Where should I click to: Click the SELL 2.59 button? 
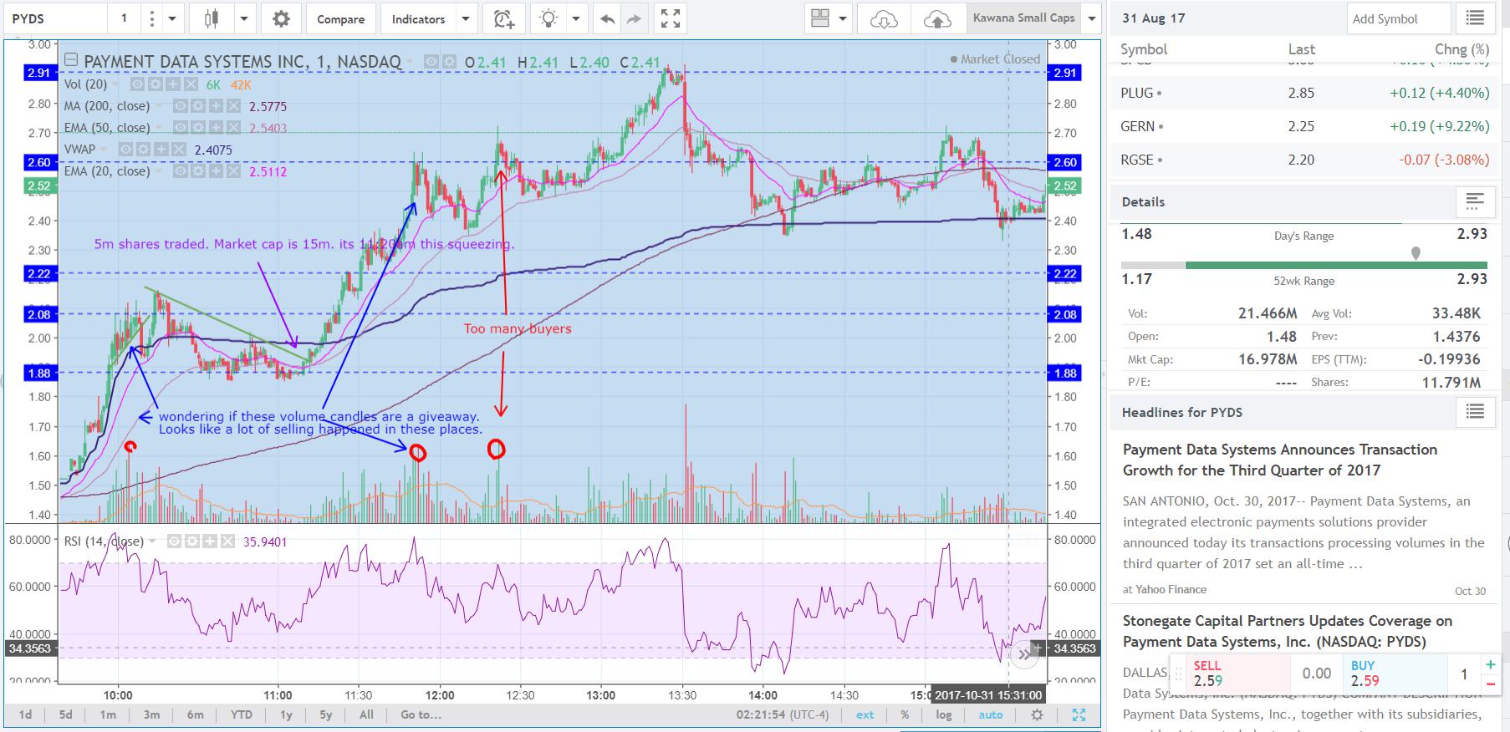[1239, 673]
